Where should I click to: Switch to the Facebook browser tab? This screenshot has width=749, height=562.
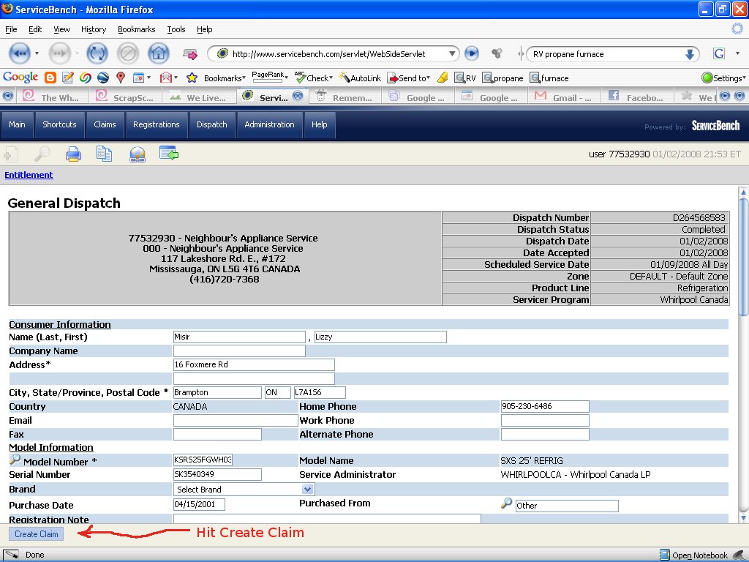(x=636, y=97)
